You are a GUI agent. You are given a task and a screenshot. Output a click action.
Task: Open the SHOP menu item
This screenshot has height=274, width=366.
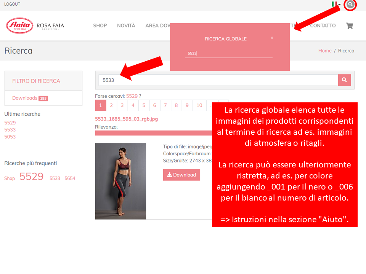pos(100,25)
